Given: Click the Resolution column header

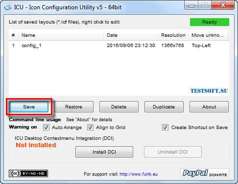Looking at the screenshot, I should (173, 35).
